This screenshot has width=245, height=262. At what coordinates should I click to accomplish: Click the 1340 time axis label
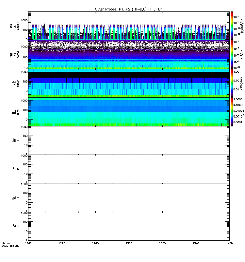click(x=196, y=243)
